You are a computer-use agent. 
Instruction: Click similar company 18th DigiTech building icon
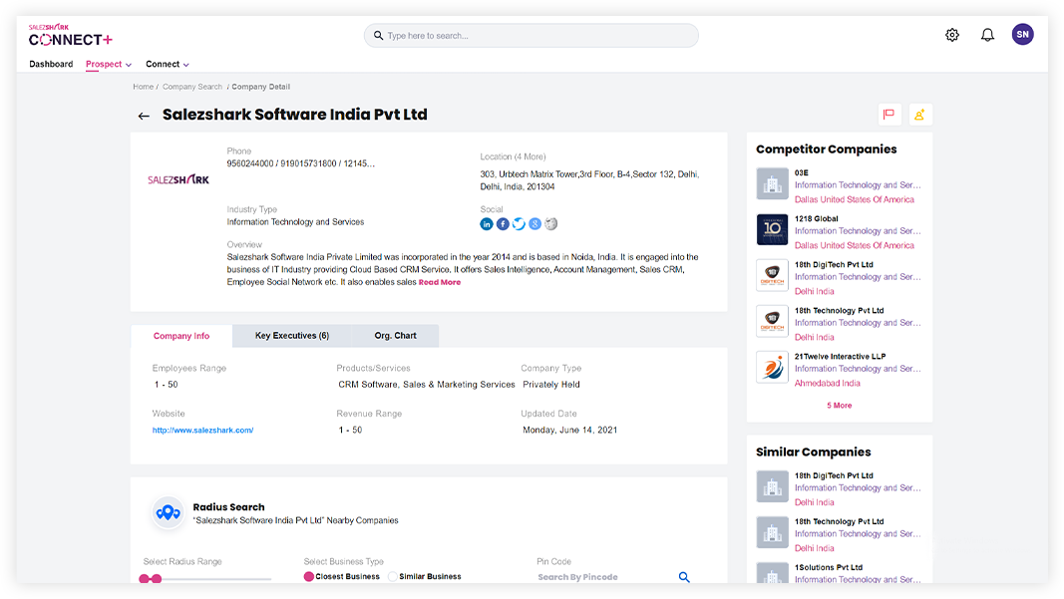pos(772,486)
